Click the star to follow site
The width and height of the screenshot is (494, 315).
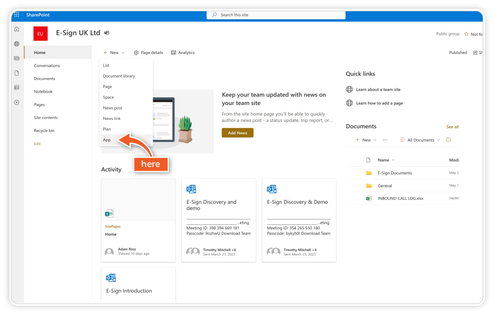pyautogui.click(x=466, y=34)
